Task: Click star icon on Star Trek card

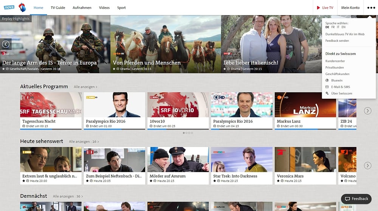Action: coord(215,181)
